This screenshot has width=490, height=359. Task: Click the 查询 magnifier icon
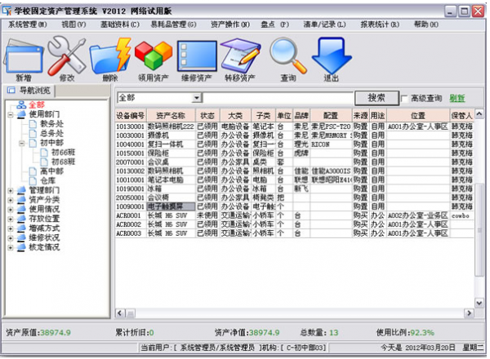point(287,55)
